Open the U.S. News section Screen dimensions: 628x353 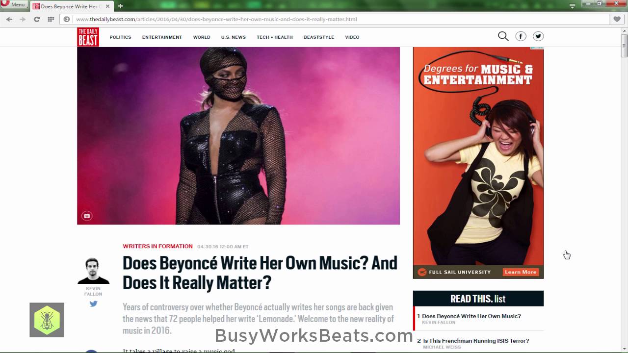tap(233, 37)
